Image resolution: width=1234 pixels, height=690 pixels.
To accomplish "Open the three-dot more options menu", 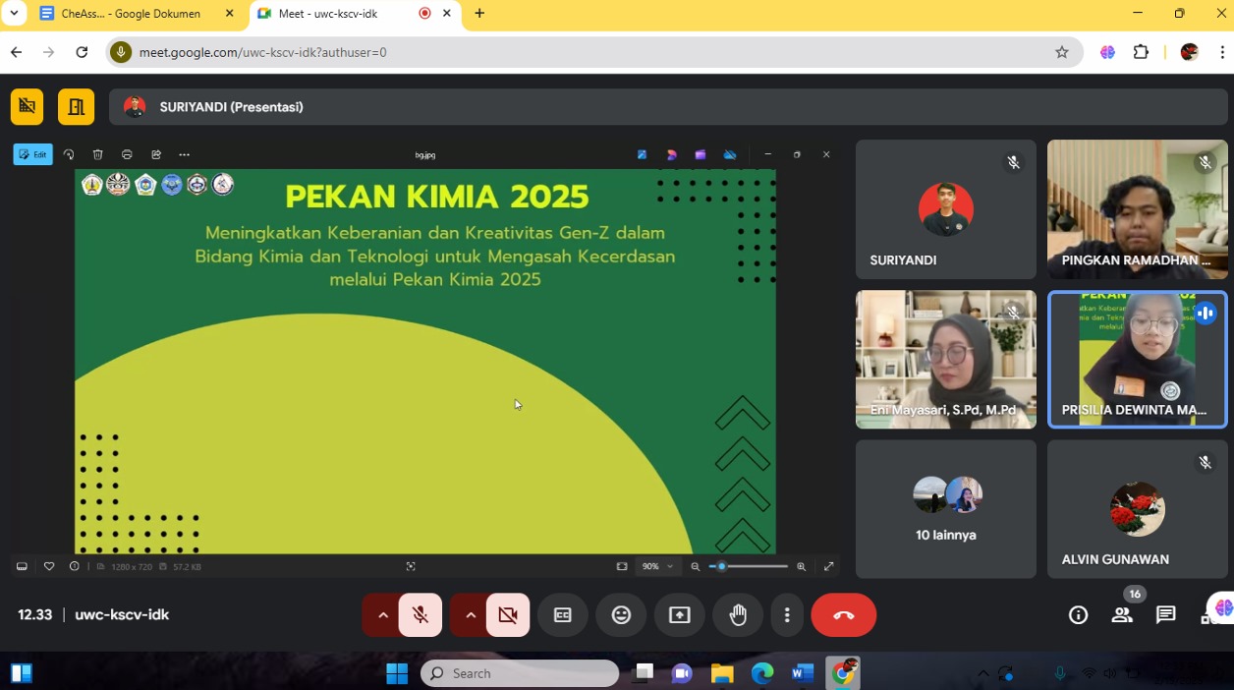I will [x=787, y=615].
